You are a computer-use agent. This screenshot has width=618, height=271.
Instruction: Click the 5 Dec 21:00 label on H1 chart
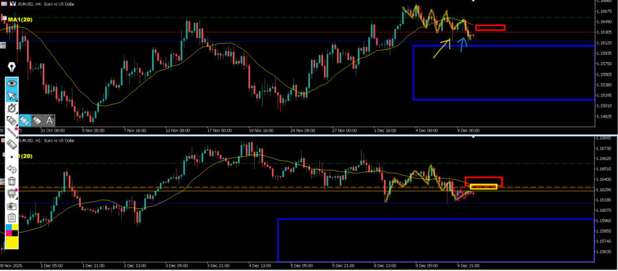pos(343,266)
